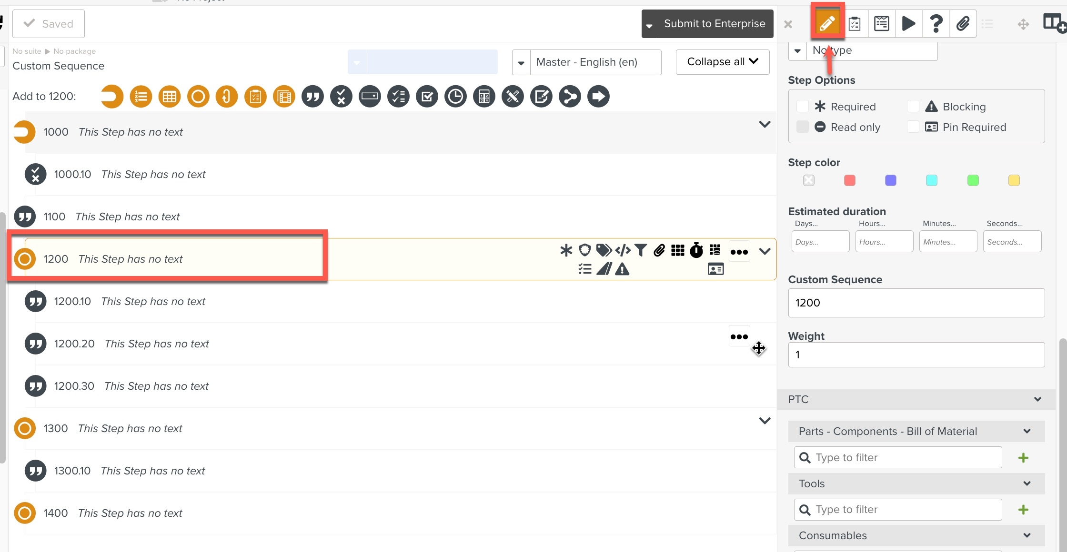Add a quote text step from the Add row
The image size is (1067, 552).
pos(312,96)
